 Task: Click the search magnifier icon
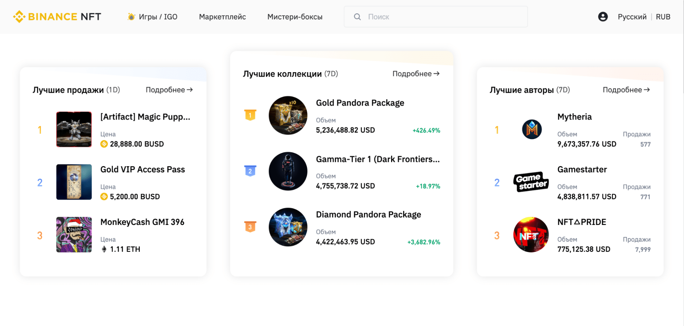[x=357, y=16]
